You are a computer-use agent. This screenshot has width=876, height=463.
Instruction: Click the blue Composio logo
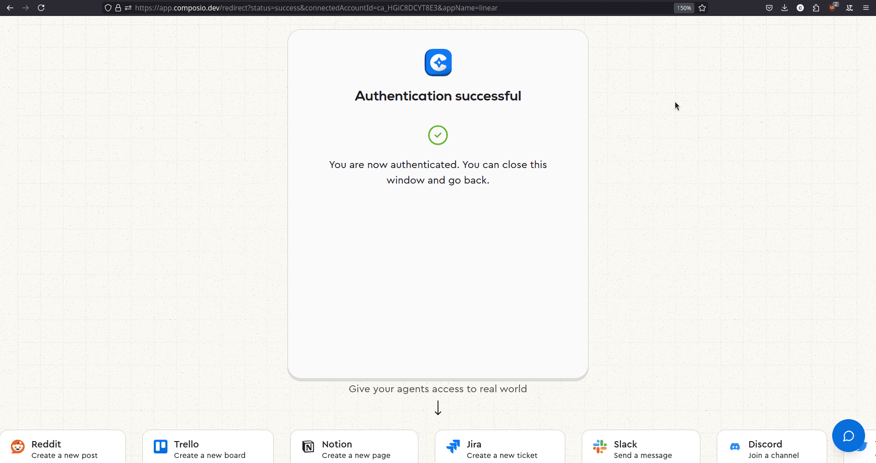[438, 63]
